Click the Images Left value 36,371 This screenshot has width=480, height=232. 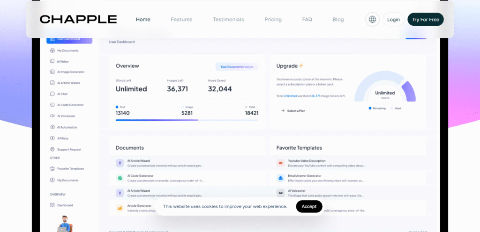178,89
